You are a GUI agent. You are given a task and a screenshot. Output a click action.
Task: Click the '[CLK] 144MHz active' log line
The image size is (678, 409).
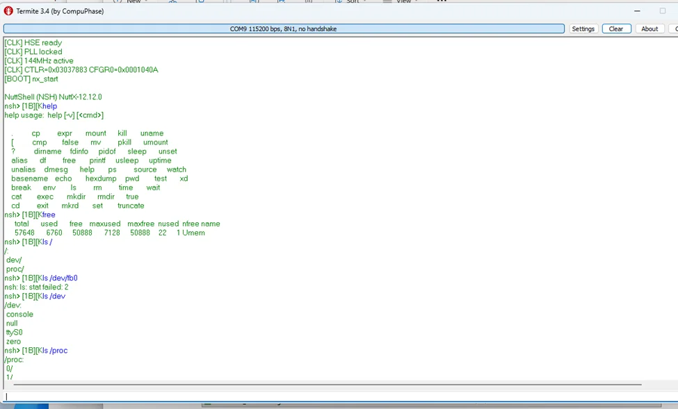point(38,61)
